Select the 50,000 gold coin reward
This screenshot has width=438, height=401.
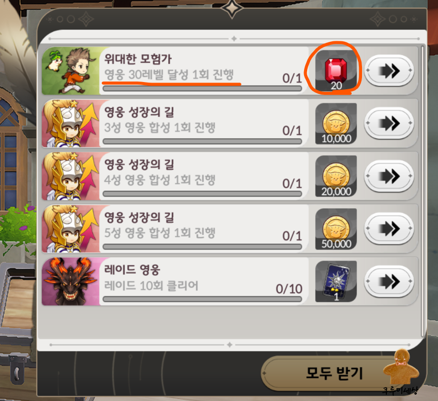point(336,229)
